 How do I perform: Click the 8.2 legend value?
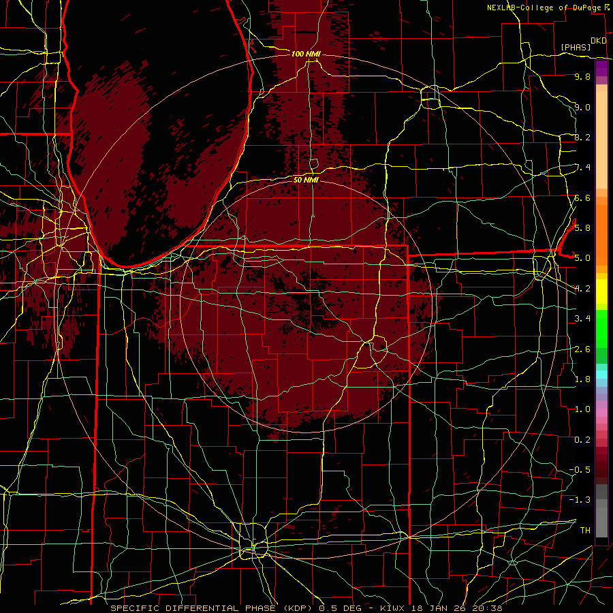click(582, 137)
